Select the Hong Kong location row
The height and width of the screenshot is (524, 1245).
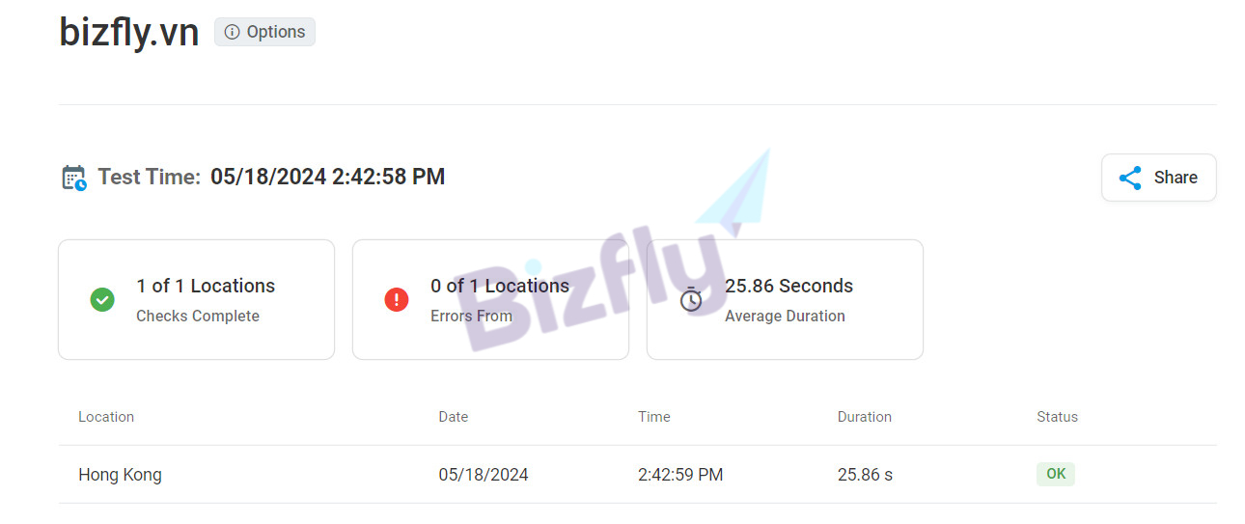120,475
